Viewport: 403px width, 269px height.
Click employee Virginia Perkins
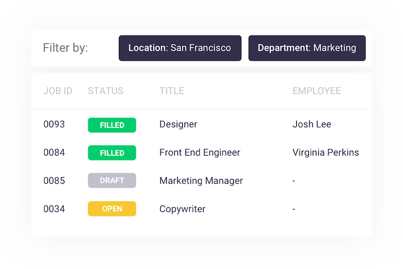pos(325,152)
